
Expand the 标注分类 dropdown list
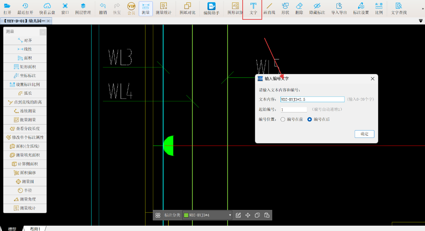pos(230,215)
